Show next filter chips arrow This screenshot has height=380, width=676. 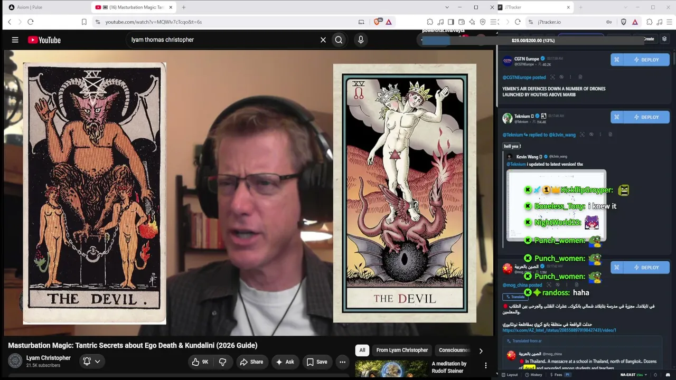pos(481,350)
